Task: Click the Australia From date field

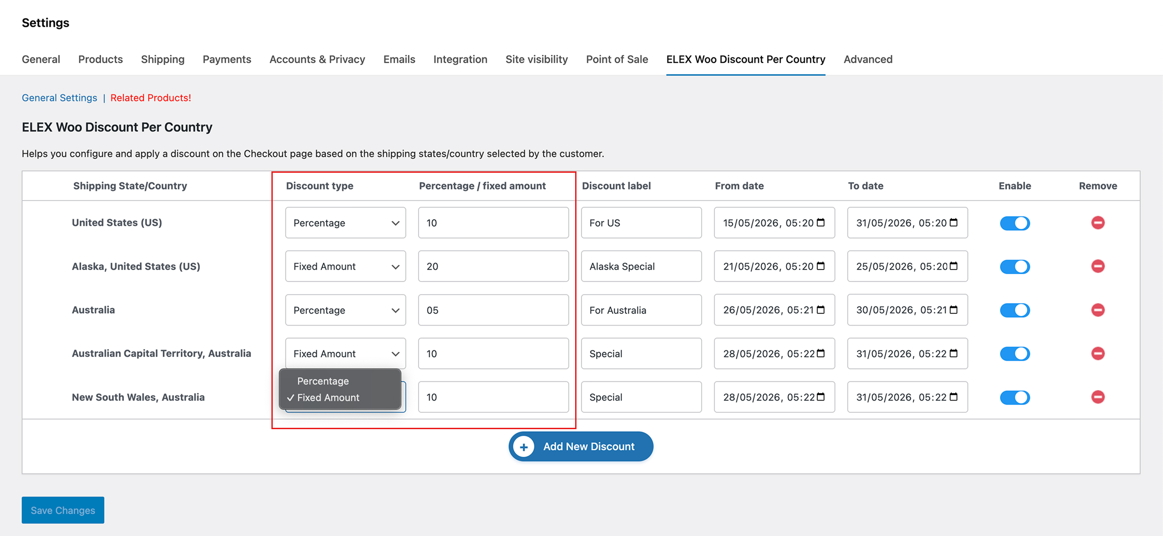Action: click(x=774, y=310)
